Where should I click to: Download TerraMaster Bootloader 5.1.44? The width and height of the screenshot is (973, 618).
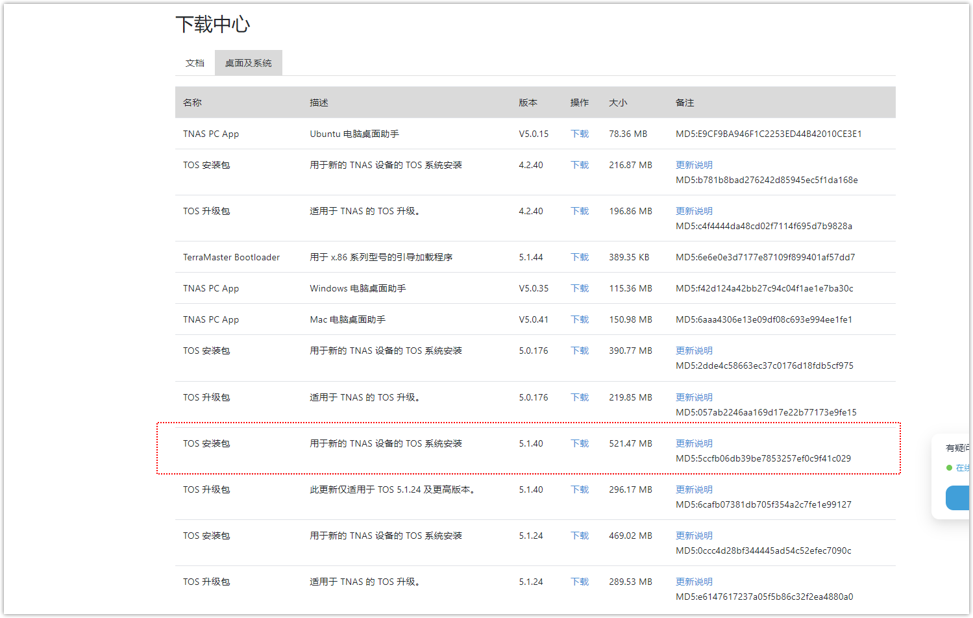(580, 257)
